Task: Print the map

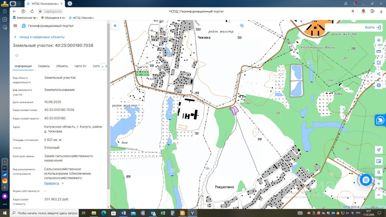Action: [379, 85]
